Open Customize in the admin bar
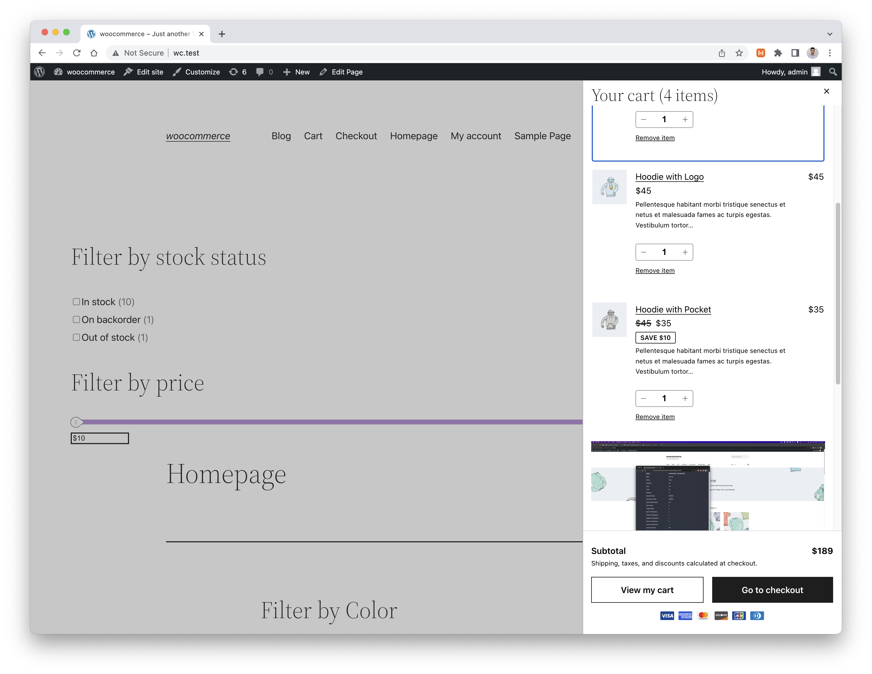Screen dimensions: 872x674 coord(197,72)
